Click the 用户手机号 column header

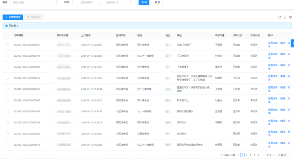click(63, 36)
